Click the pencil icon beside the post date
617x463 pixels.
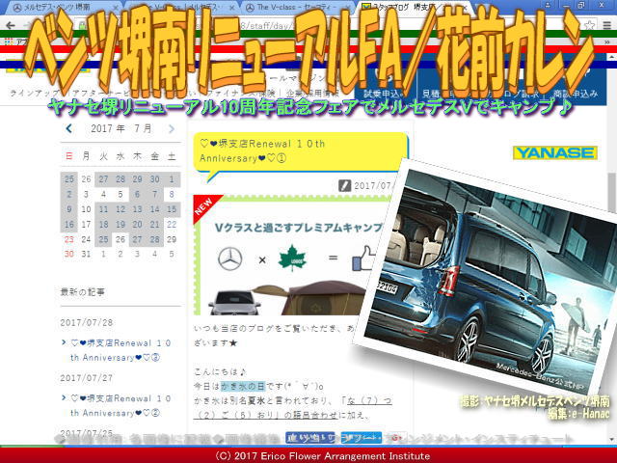click(345, 185)
